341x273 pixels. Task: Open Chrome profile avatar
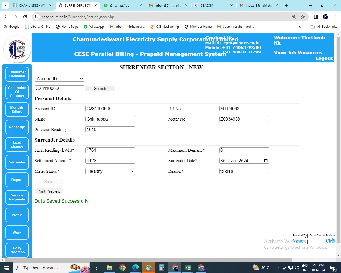point(326,17)
